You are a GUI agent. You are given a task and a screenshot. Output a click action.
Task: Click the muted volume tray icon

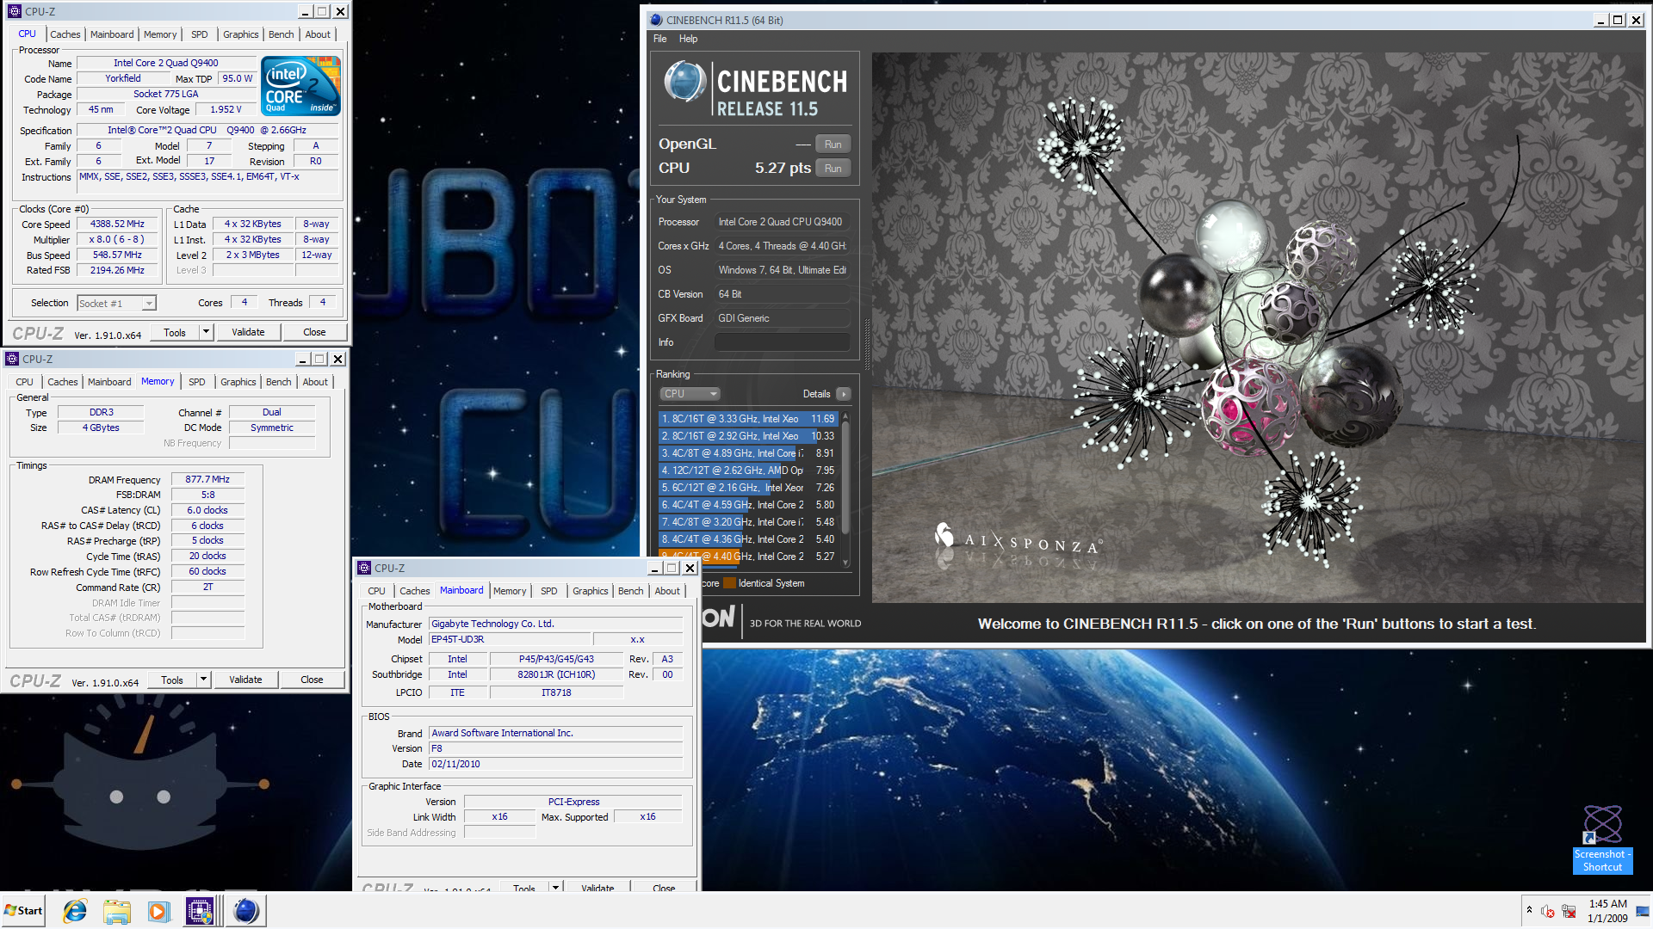(1548, 911)
